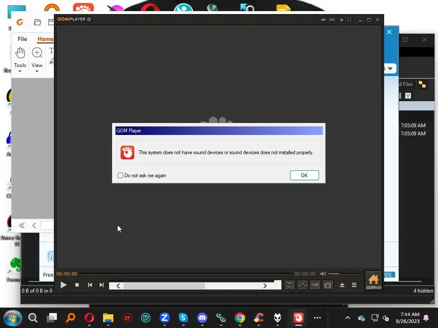
Task: Click the GOM remote broadcast icon
Action: point(332,20)
